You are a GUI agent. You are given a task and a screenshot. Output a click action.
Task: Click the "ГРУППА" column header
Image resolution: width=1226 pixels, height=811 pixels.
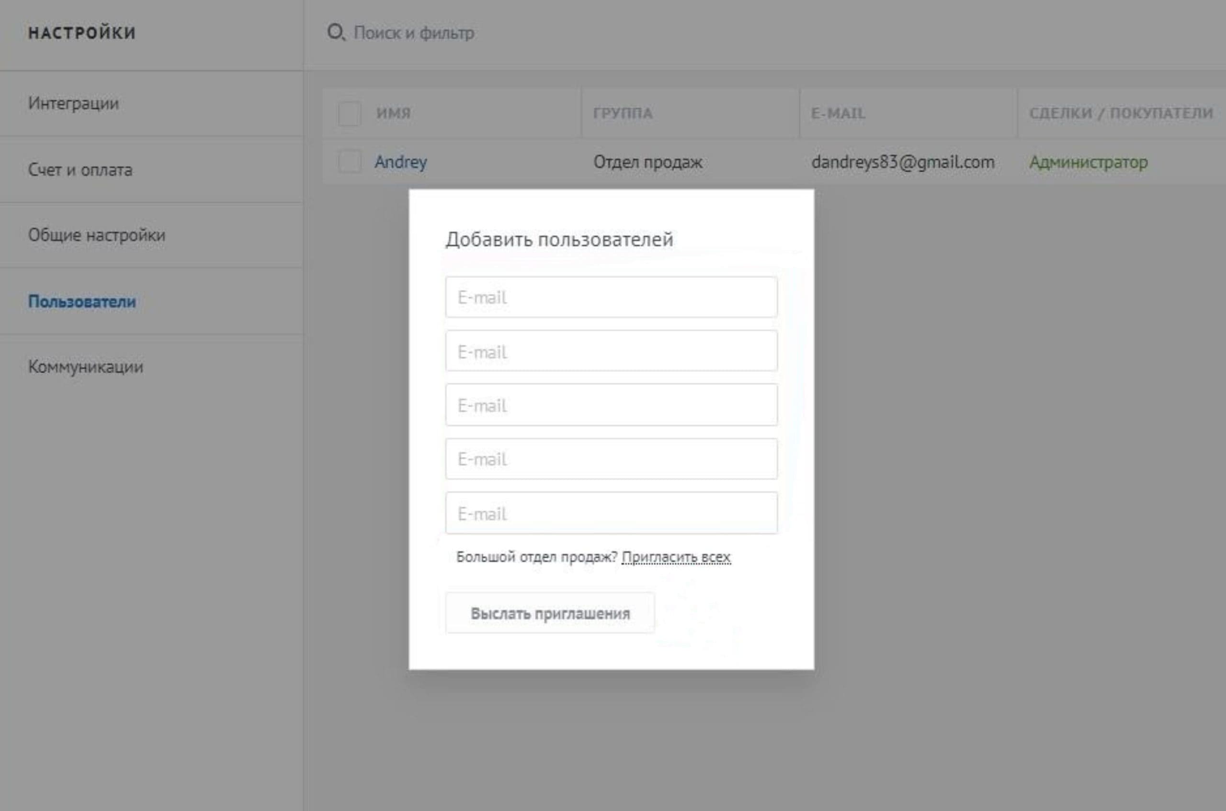[x=623, y=113]
